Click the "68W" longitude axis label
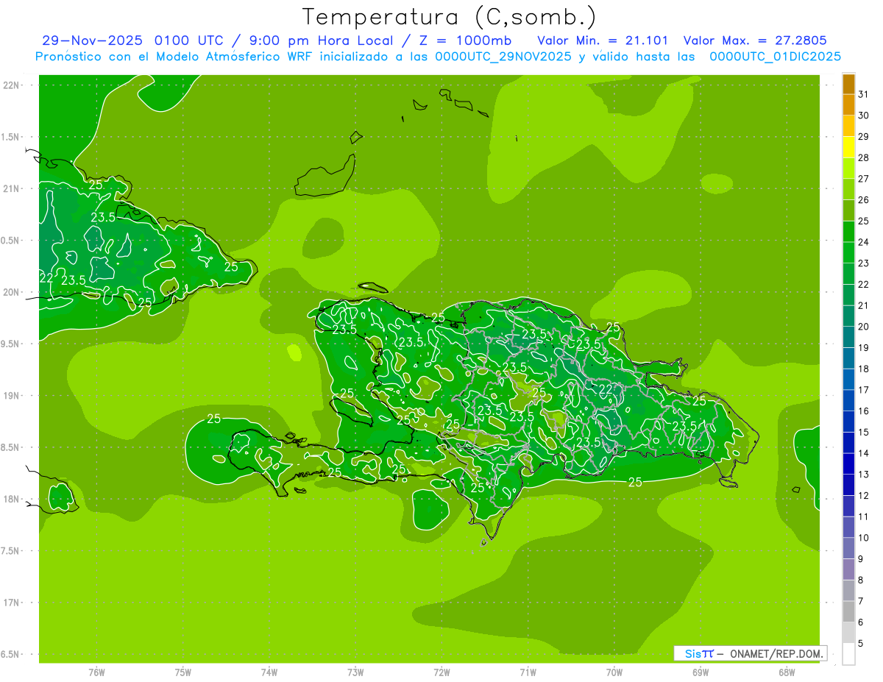 [x=787, y=672]
